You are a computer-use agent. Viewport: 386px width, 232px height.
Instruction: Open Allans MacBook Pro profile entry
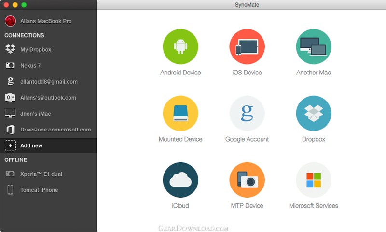tap(48, 21)
